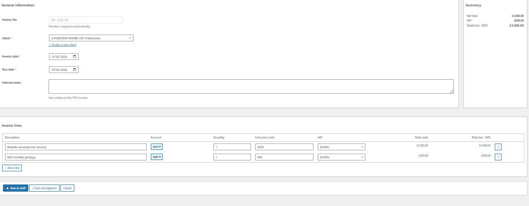
Task: Open VAT dropdown for SEO monthly package
Action: pos(341,157)
